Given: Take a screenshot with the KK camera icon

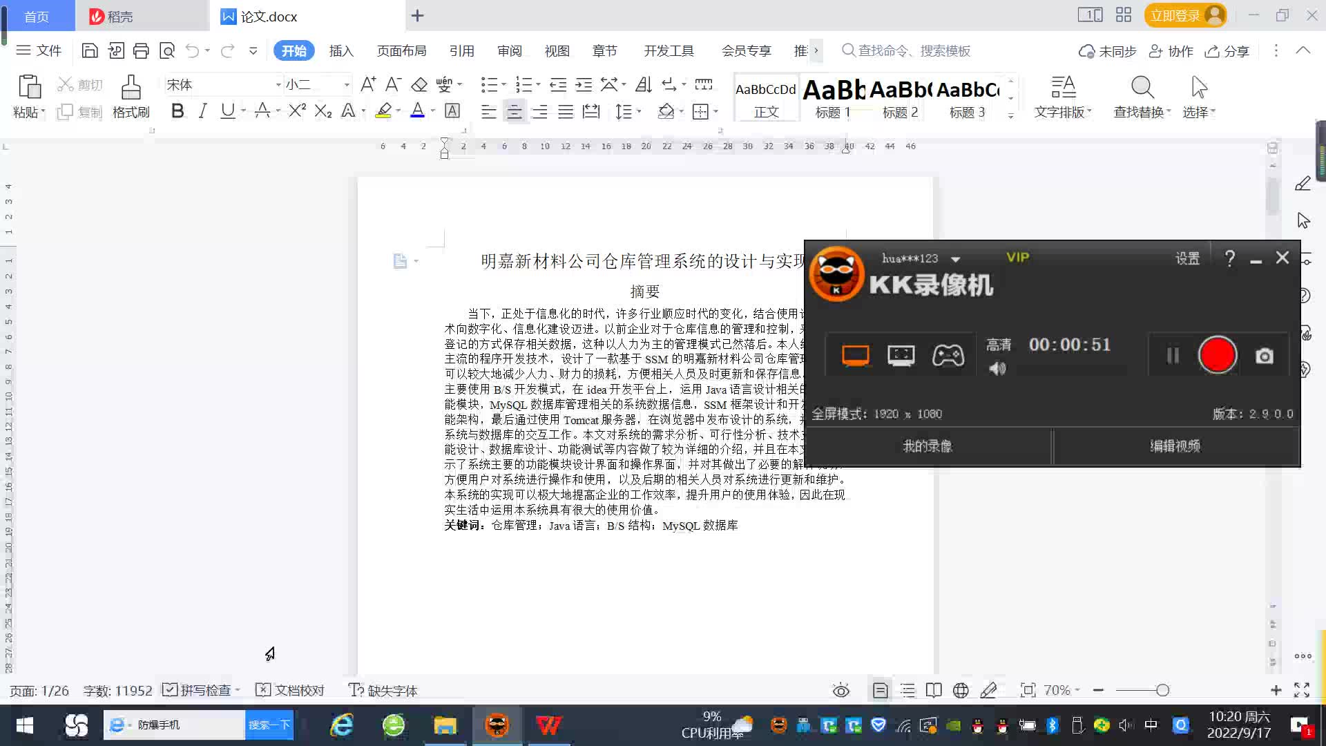Looking at the screenshot, I should (x=1264, y=356).
